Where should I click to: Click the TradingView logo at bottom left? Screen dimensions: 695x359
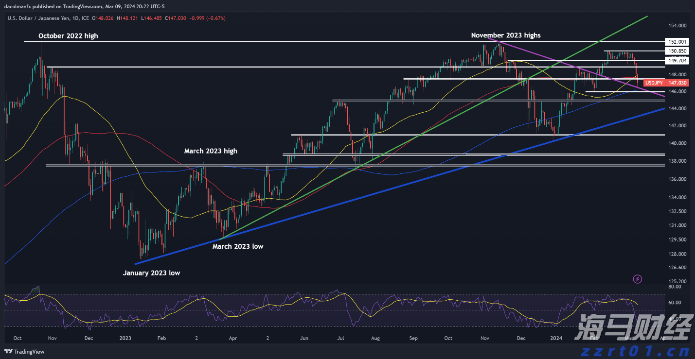coord(25,352)
